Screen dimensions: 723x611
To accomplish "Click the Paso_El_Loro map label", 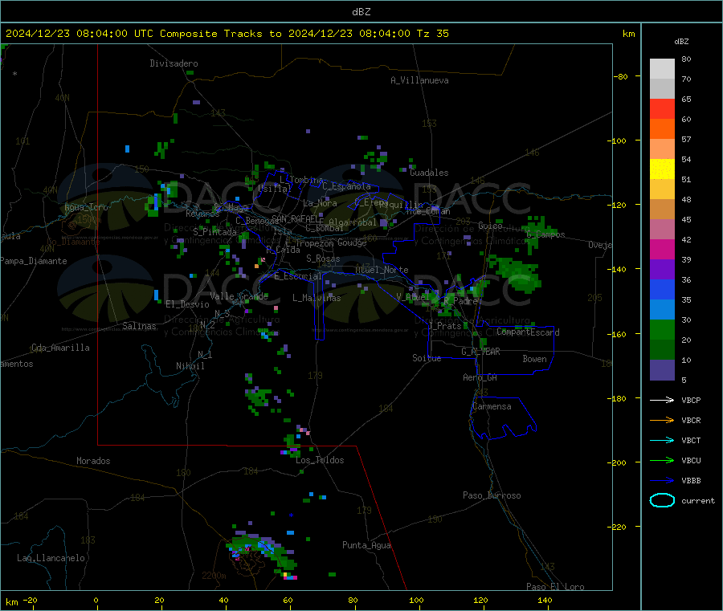I will click(x=555, y=587).
